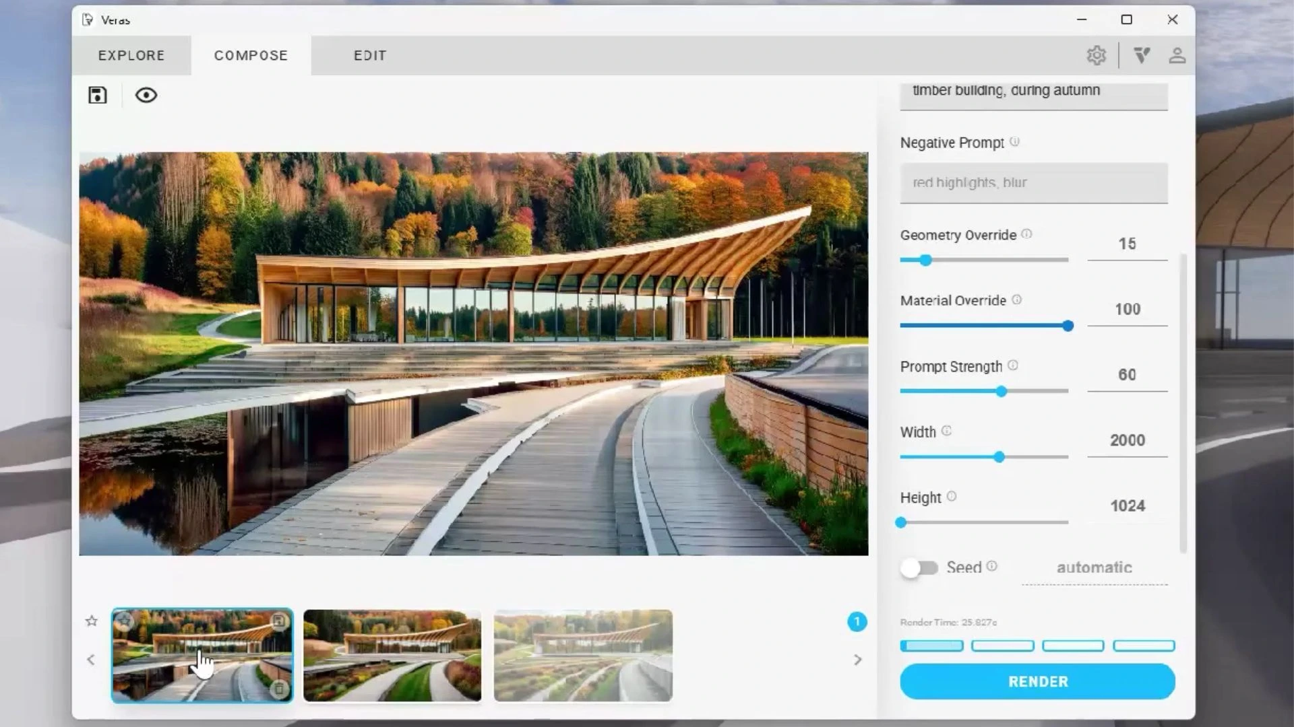Click the Prompt Strength slider handle

pyautogui.click(x=1002, y=391)
